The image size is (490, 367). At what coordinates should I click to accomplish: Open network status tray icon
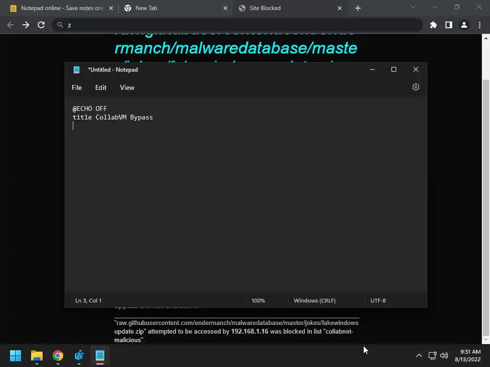[x=433, y=356]
